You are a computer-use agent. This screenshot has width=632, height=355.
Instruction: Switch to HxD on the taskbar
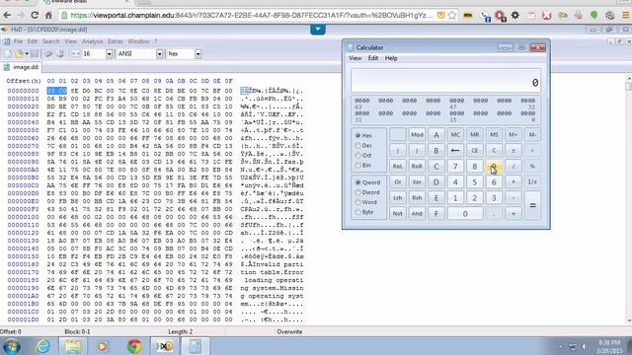[x=165, y=346]
